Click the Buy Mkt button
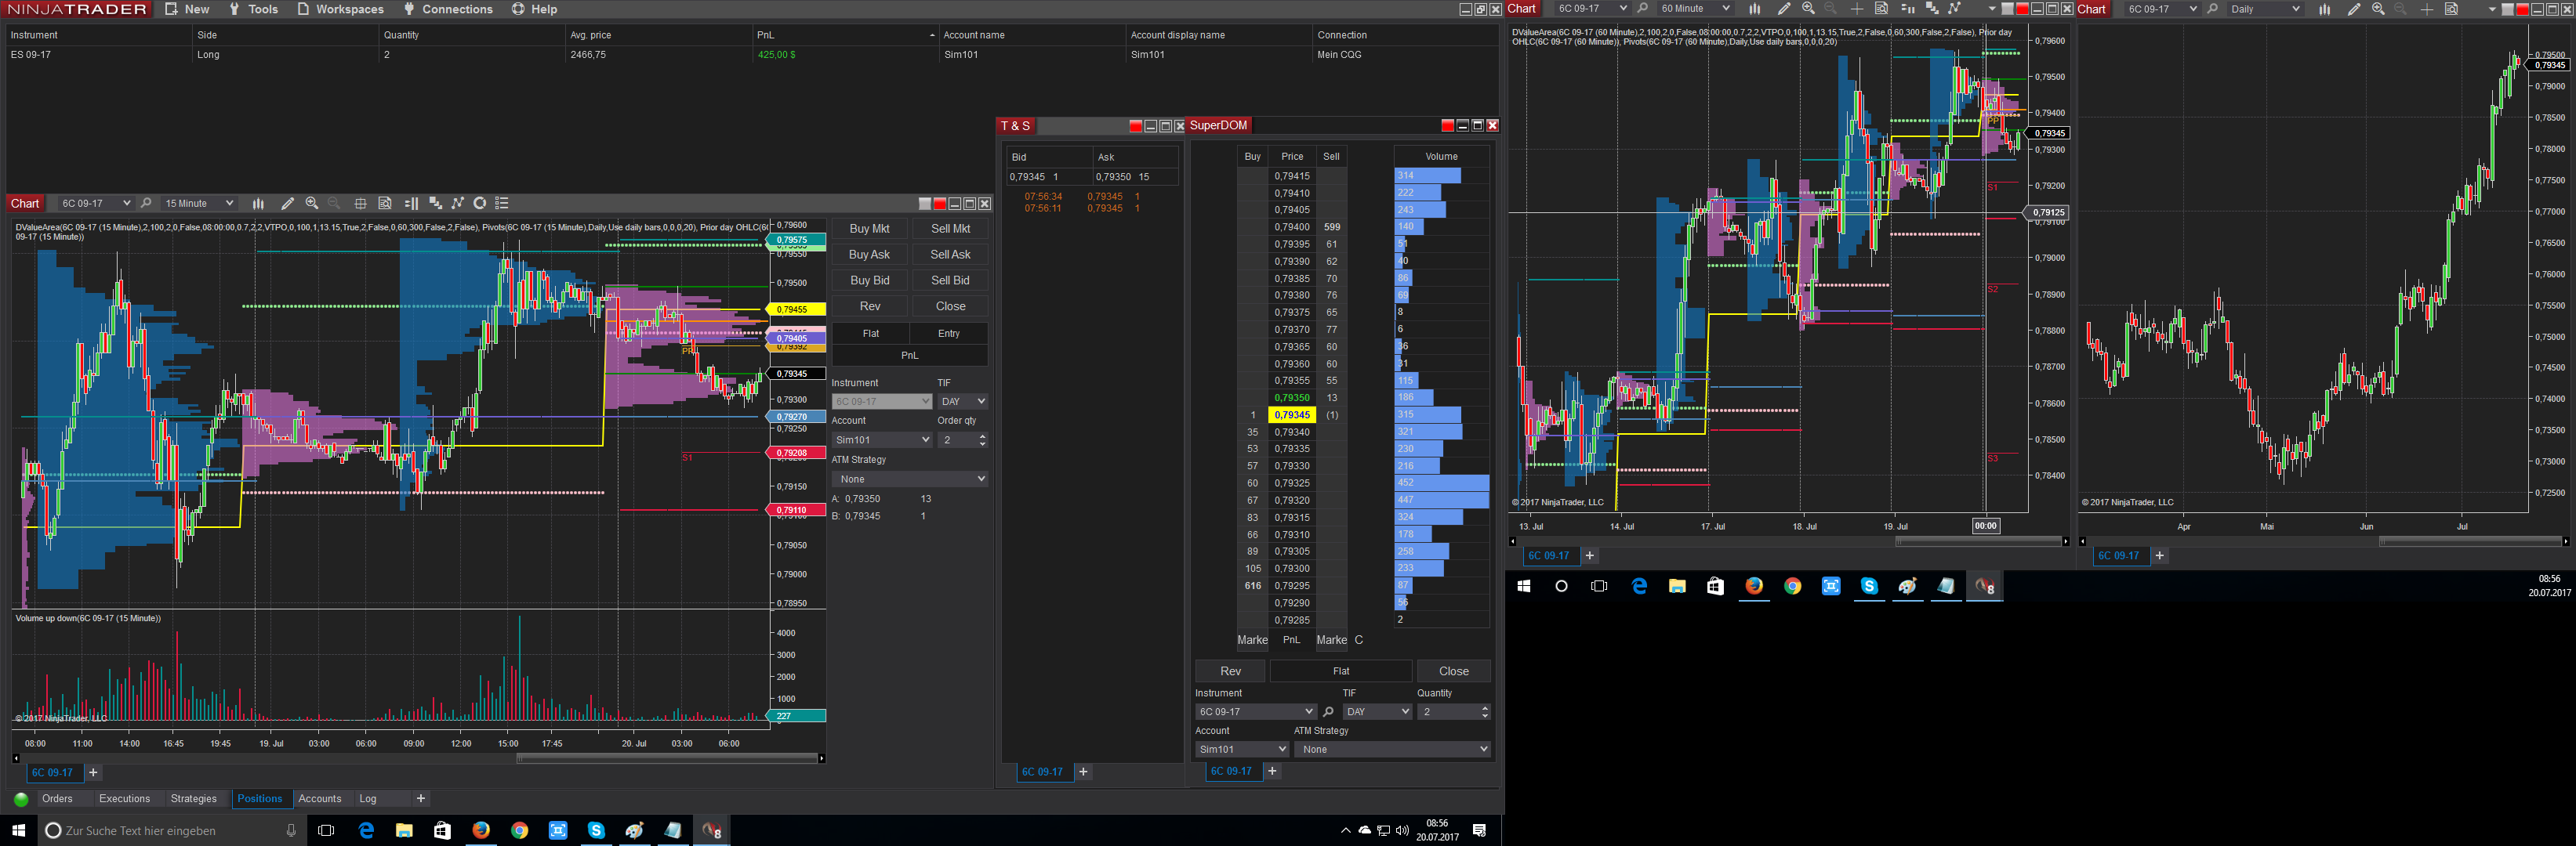 (x=869, y=229)
